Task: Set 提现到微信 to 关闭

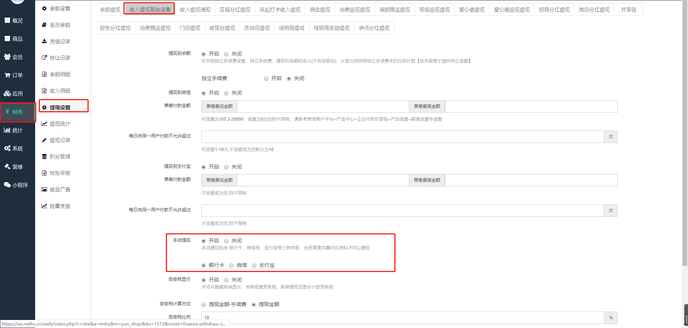Action: click(x=226, y=93)
